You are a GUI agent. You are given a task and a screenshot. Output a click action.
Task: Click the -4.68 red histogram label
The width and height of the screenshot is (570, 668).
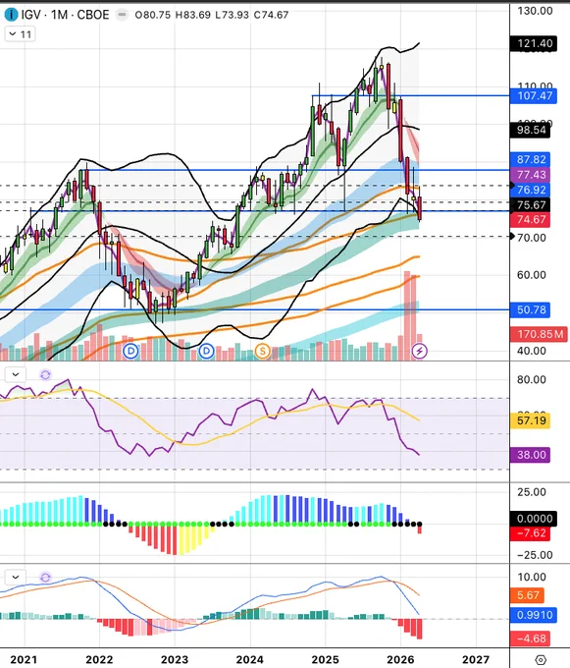pyautogui.click(x=531, y=639)
